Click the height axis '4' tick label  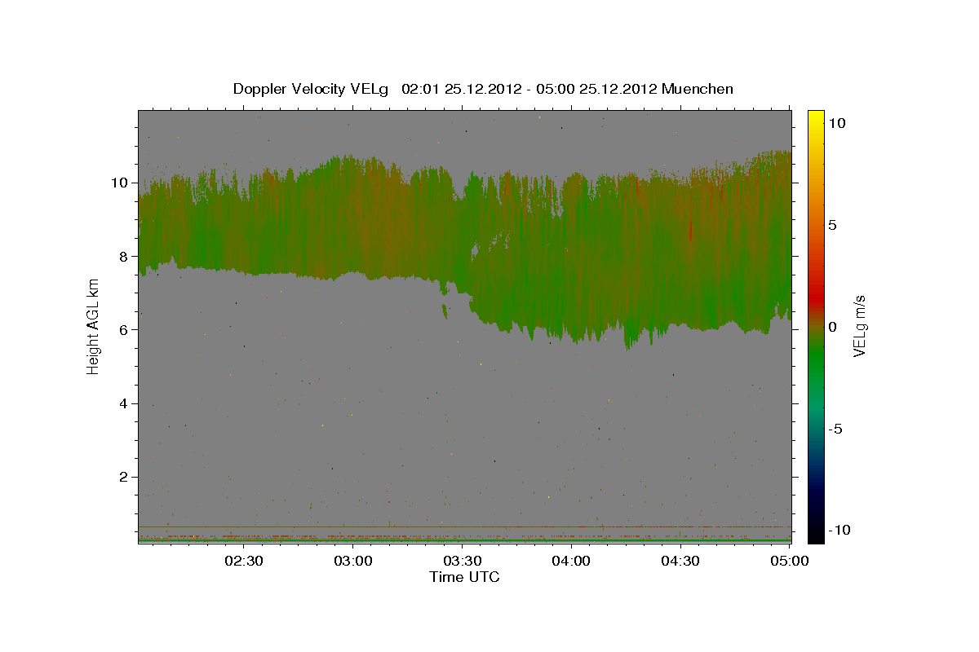(x=125, y=403)
